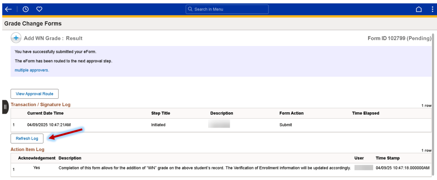The image size is (437, 180).
Task: Select the User column header
Action: (x=359, y=158)
